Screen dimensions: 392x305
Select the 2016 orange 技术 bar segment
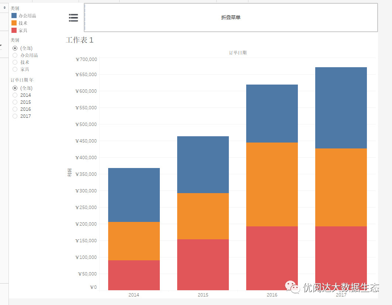tap(272, 185)
